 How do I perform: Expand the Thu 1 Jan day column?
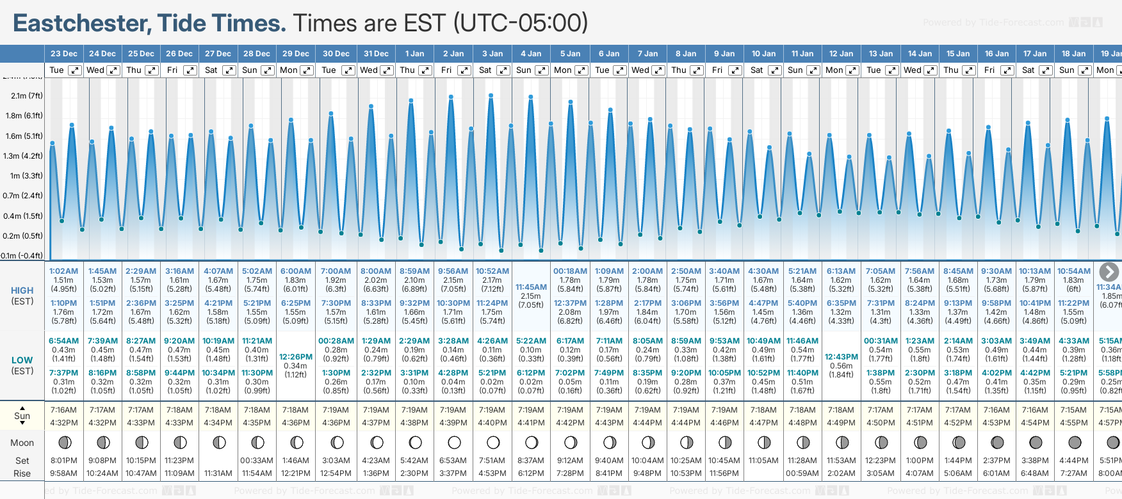[425, 70]
